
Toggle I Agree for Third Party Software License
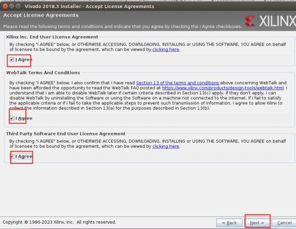(12, 156)
